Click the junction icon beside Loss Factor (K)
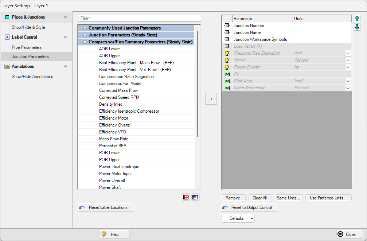 pos(227,46)
